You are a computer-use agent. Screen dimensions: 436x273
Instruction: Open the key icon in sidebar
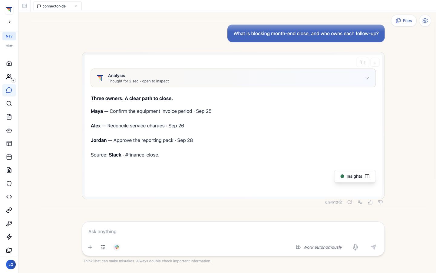click(x=9, y=224)
